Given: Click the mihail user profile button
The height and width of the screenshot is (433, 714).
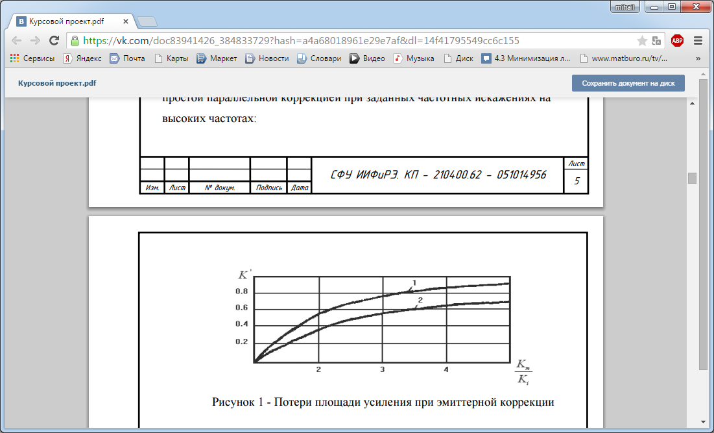Looking at the screenshot, I should 625,7.
